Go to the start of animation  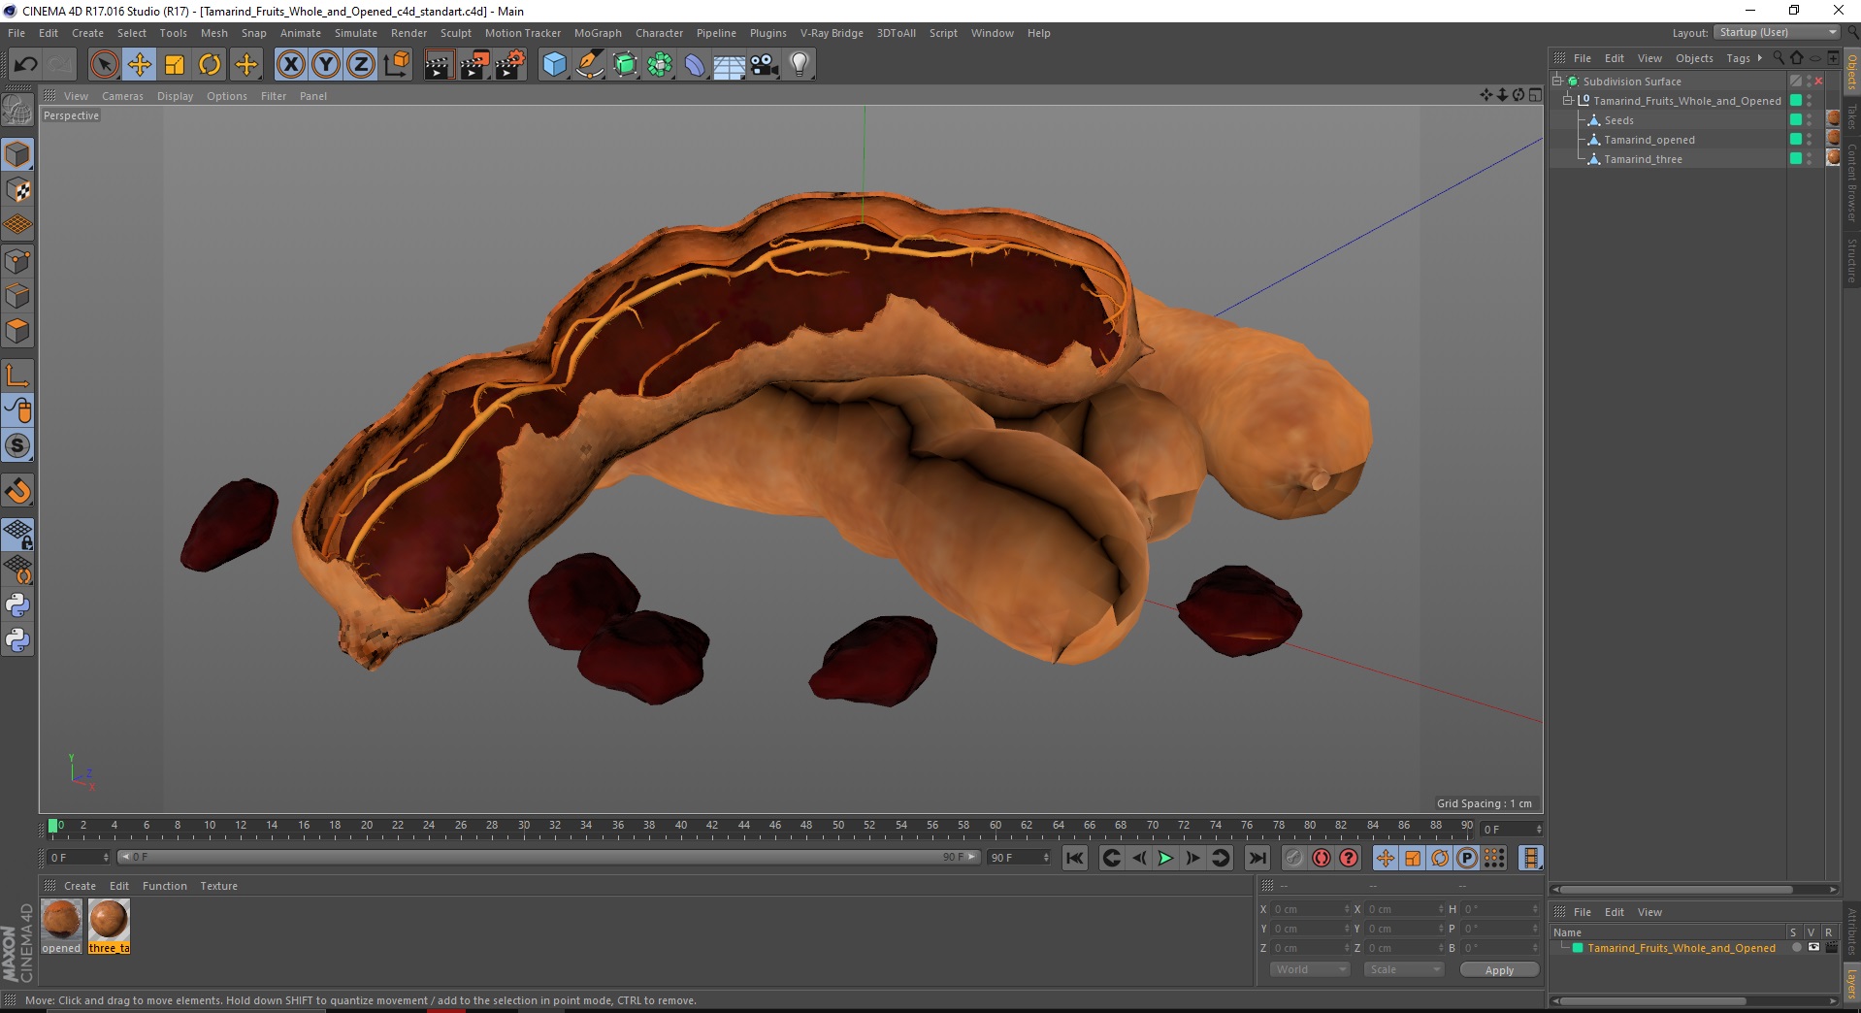pos(1074,858)
